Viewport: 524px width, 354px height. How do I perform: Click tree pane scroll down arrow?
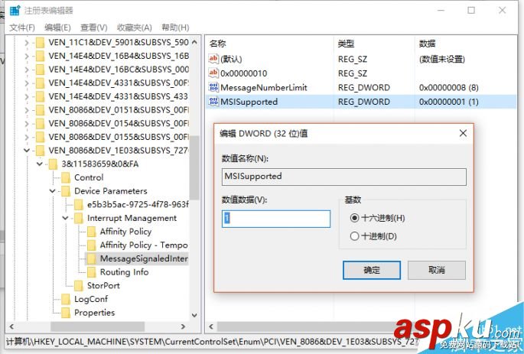pyautogui.click(x=194, y=315)
